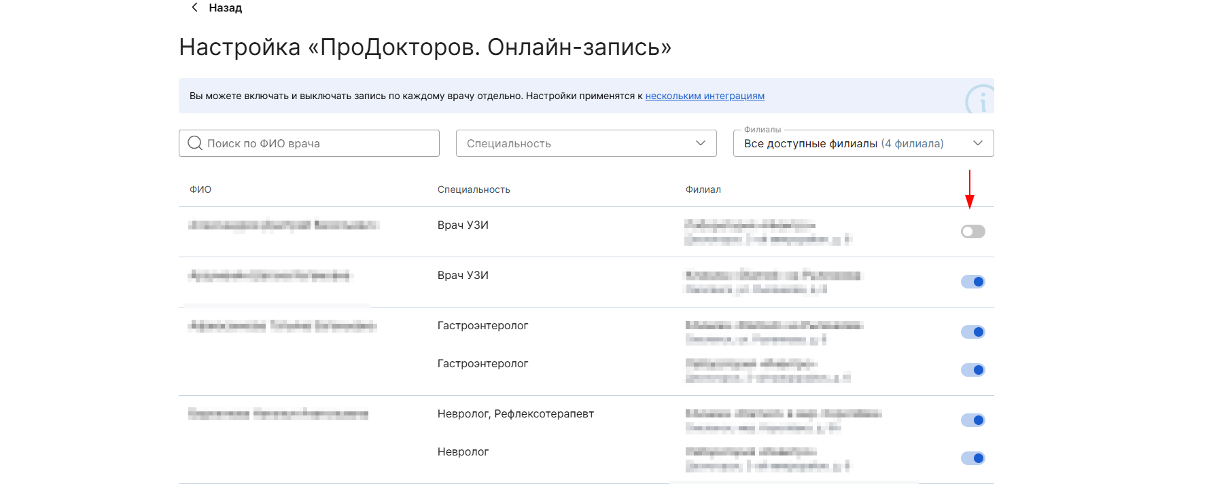The height and width of the screenshot is (484, 1228).
Task: Toggle the second Гастроэнтеролог row switch
Action: click(973, 370)
